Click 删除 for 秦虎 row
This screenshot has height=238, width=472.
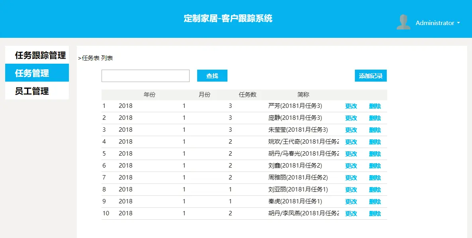click(375, 202)
